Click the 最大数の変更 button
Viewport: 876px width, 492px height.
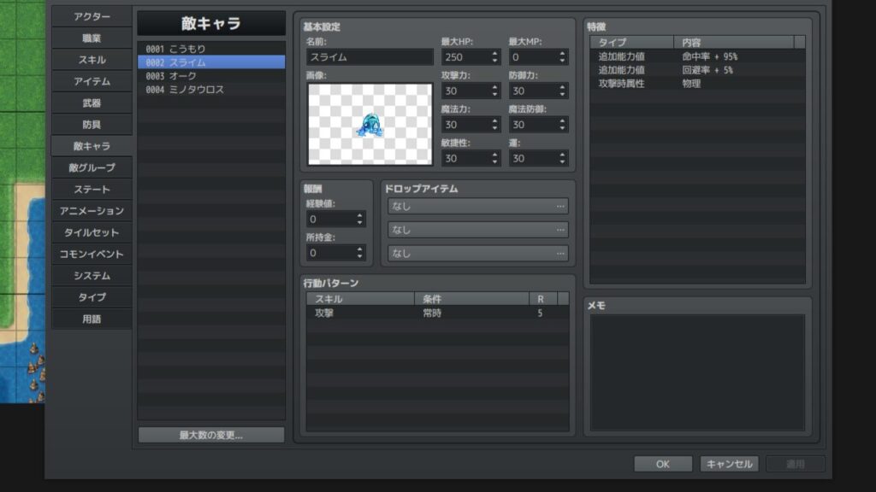coord(210,435)
